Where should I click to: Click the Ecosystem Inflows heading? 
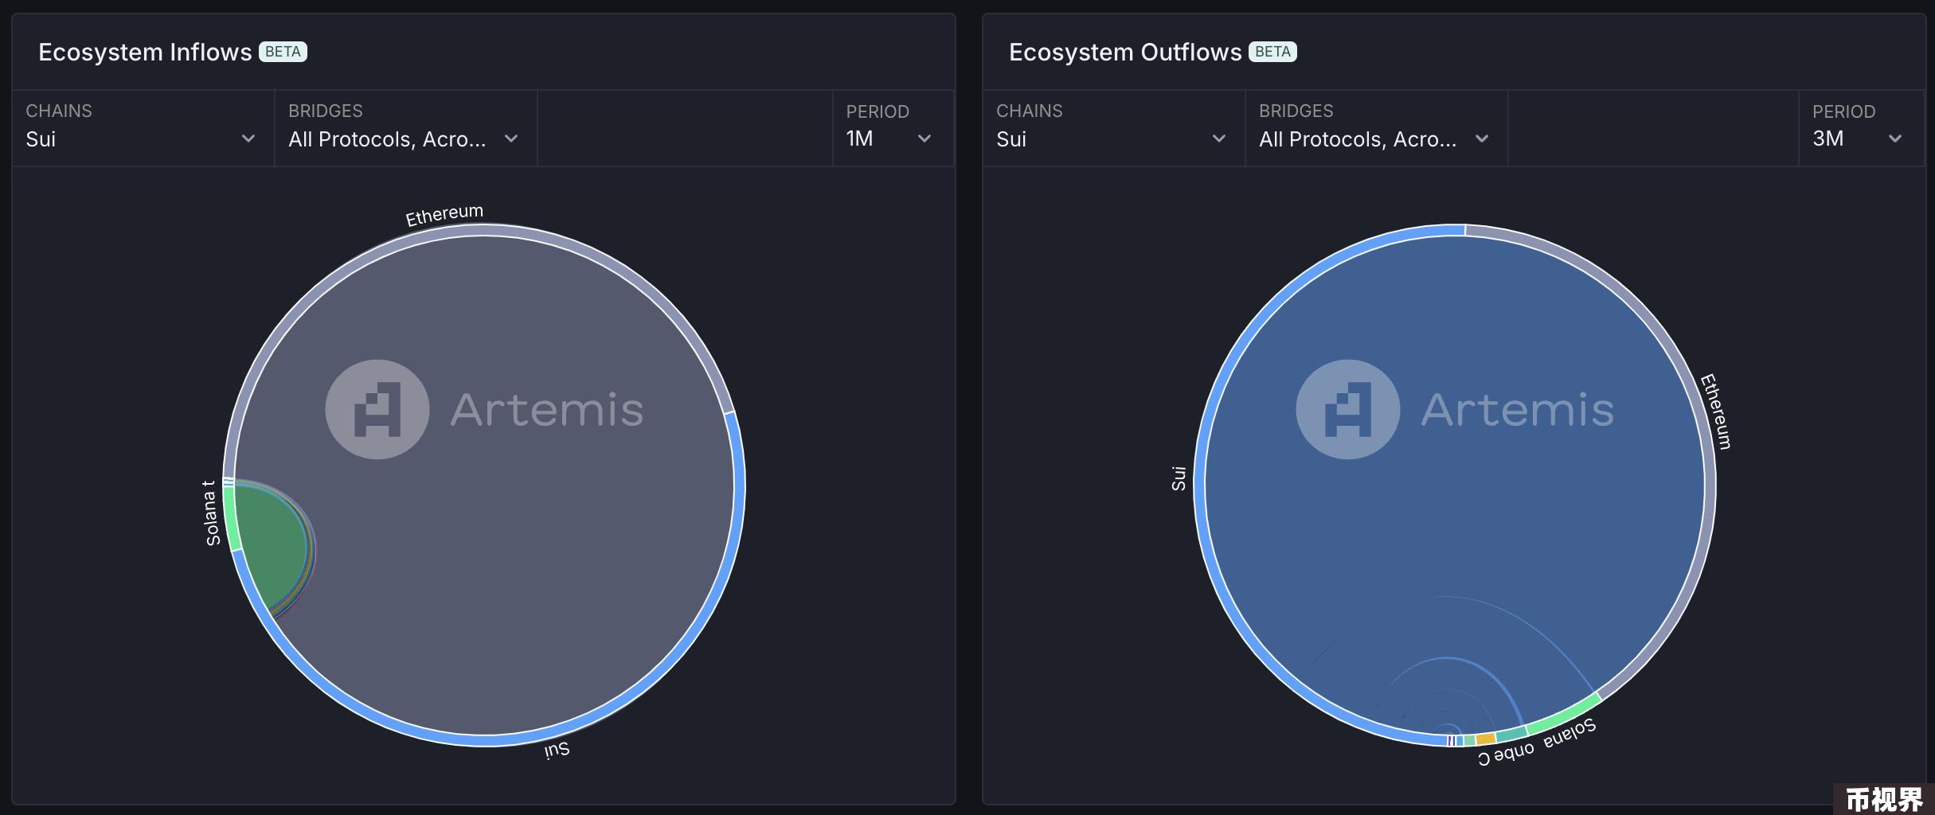point(145,52)
